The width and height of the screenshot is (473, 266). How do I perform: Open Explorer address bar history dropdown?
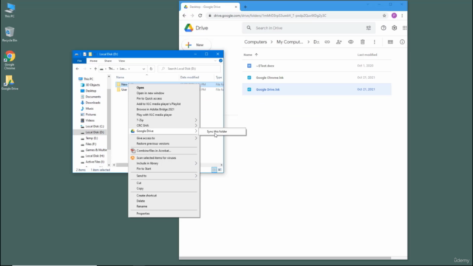tap(143, 69)
